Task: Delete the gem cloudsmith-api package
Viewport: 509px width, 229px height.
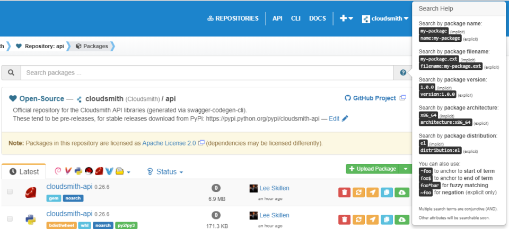Action: 345,191
